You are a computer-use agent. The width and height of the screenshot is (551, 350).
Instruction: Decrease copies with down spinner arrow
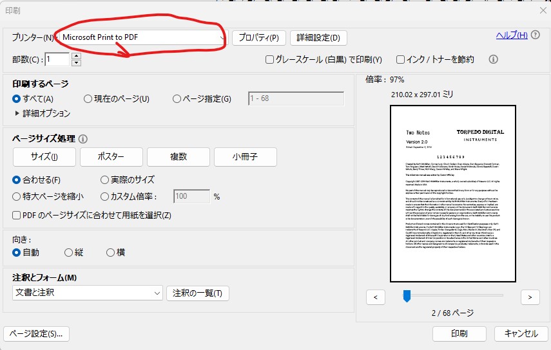tap(77, 62)
